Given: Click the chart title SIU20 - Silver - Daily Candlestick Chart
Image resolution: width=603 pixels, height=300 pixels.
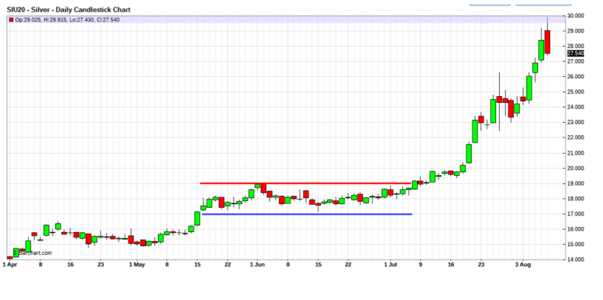Looking at the screenshot, I should click(69, 10).
